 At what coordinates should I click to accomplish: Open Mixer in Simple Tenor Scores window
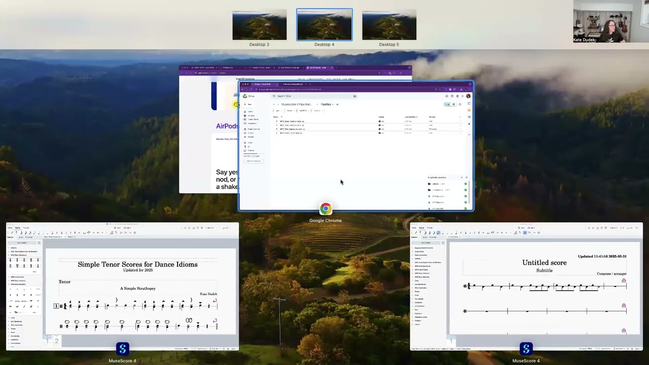pyautogui.click(x=128, y=228)
